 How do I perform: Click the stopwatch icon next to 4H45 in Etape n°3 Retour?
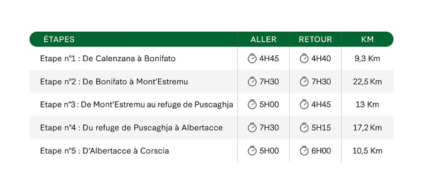[x=304, y=104]
